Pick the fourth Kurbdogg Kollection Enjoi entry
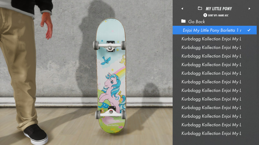259x145 pixels. (x=215, y=64)
